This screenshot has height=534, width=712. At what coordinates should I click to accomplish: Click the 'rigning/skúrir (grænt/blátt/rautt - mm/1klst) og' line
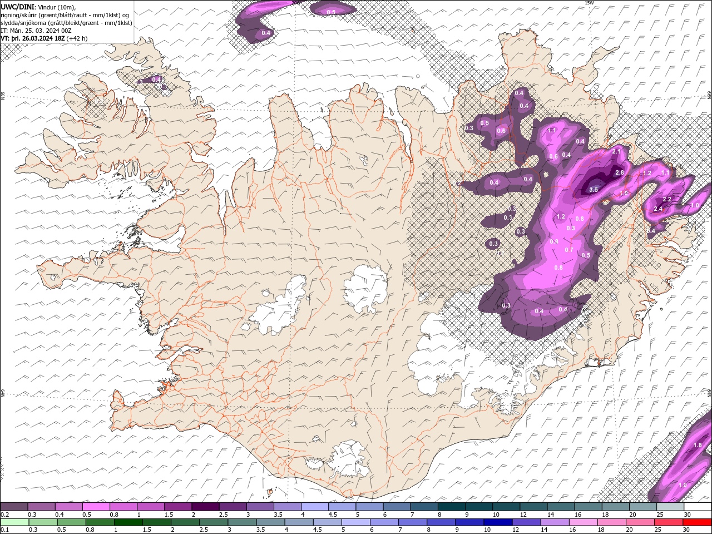pyautogui.click(x=65, y=15)
